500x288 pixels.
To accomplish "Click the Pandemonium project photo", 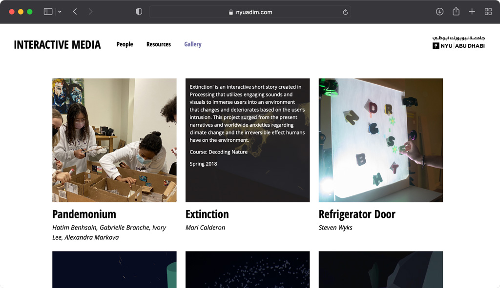I will 114,140.
